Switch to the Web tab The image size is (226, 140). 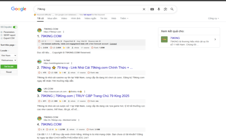click(x=114, y=18)
